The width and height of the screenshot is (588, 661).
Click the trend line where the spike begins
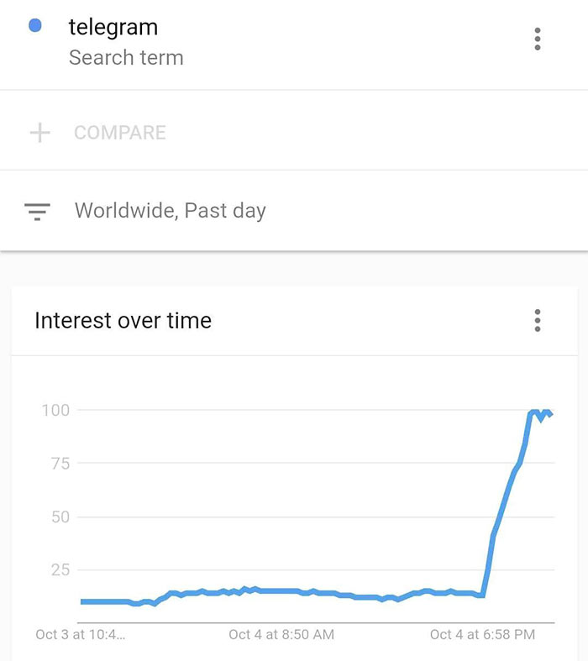(x=483, y=595)
